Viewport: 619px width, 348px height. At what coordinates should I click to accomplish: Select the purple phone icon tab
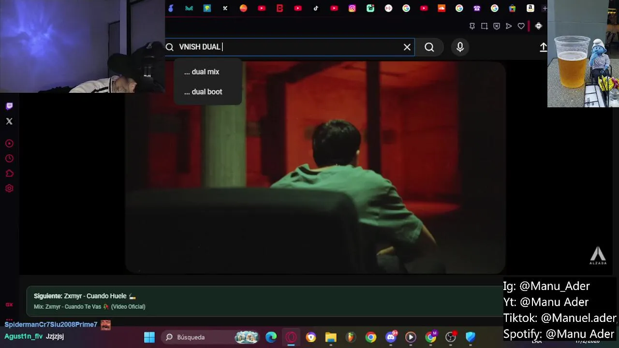(x=477, y=8)
